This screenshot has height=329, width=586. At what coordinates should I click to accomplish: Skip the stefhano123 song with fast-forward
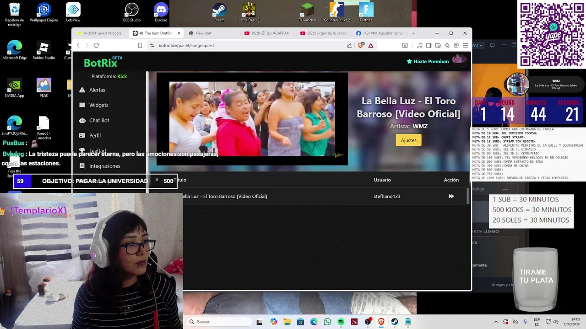click(451, 196)
